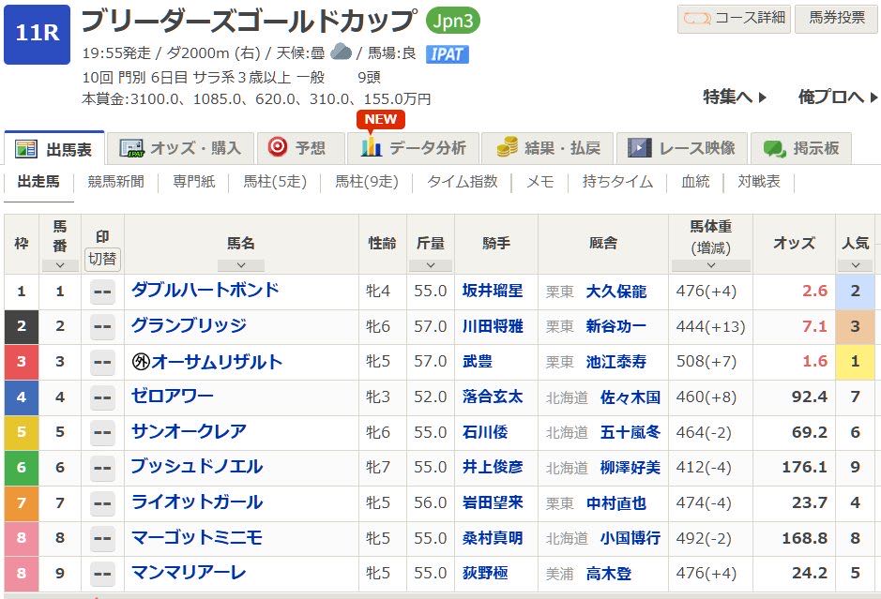Image resolution: width=881 pixels, height=599 pixels.
Task: Click the cloud weather icon
Action: [342, 52]
